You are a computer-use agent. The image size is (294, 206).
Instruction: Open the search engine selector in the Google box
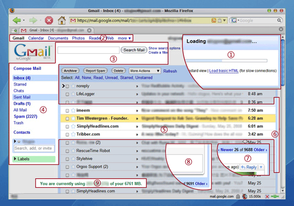[235, 20]
